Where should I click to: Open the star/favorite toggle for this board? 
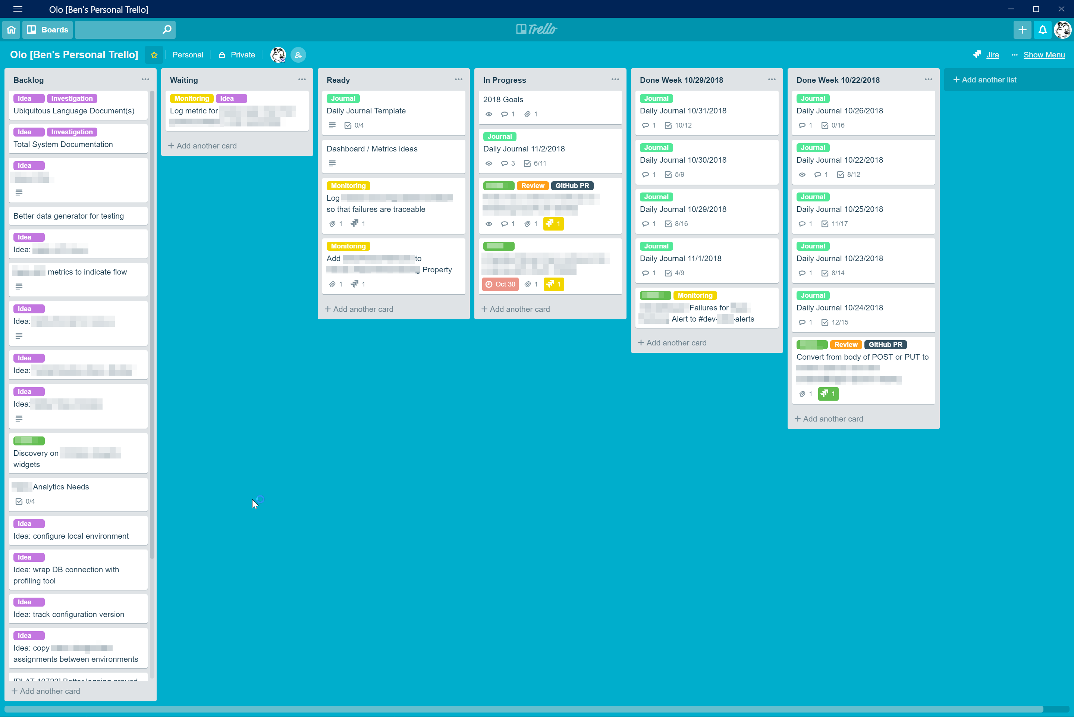click(x=154, y=54)
